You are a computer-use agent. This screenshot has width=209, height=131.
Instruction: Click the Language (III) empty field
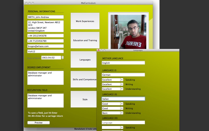(123, 123)
